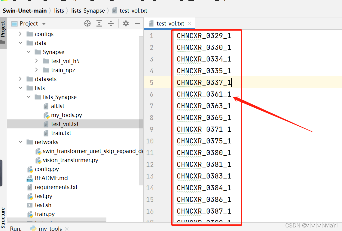Open Project panel settings gear
The image size is (342, 231).
point(126,23)
